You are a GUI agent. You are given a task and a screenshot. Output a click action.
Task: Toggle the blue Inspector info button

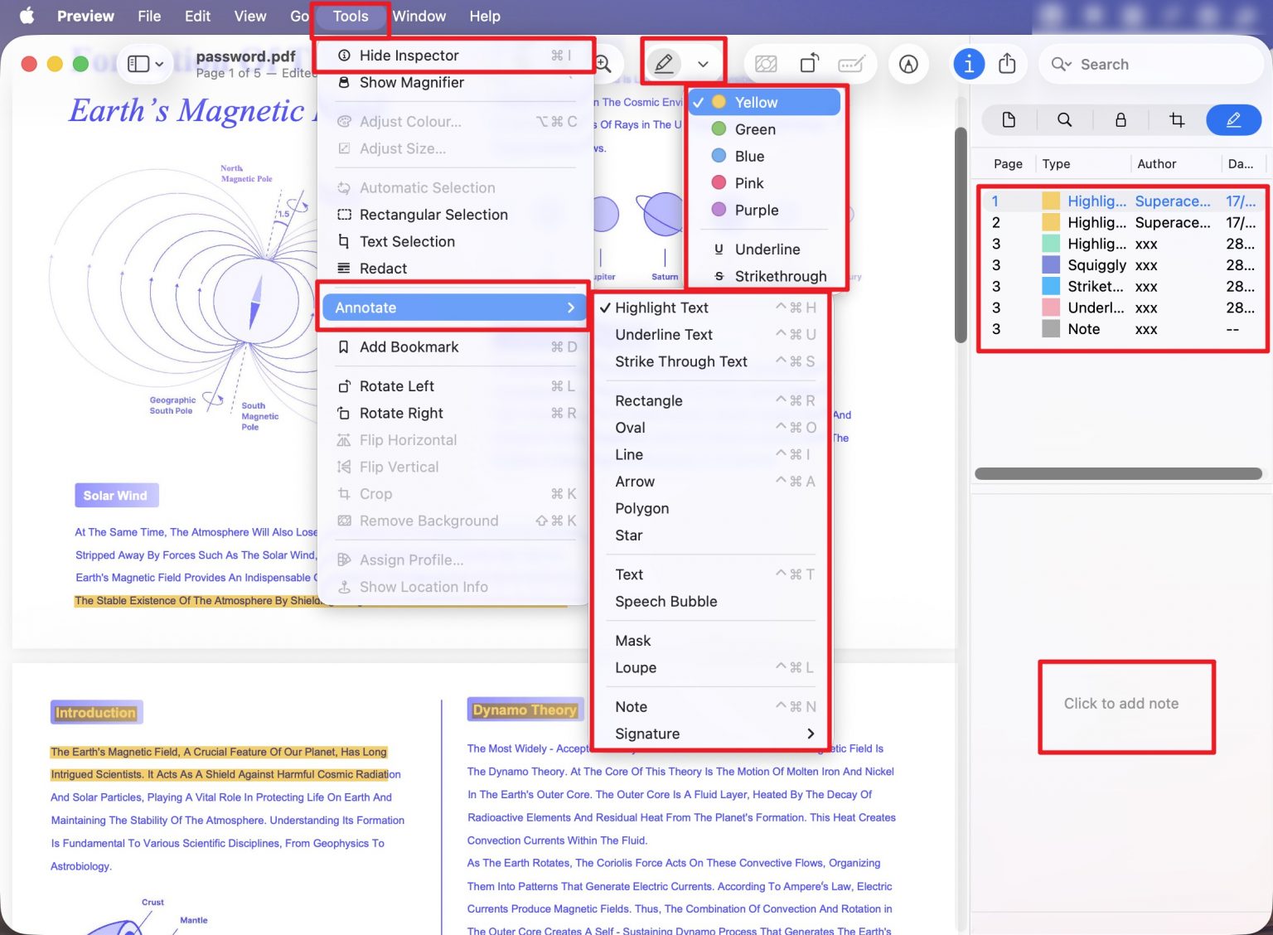coord(968,64)
